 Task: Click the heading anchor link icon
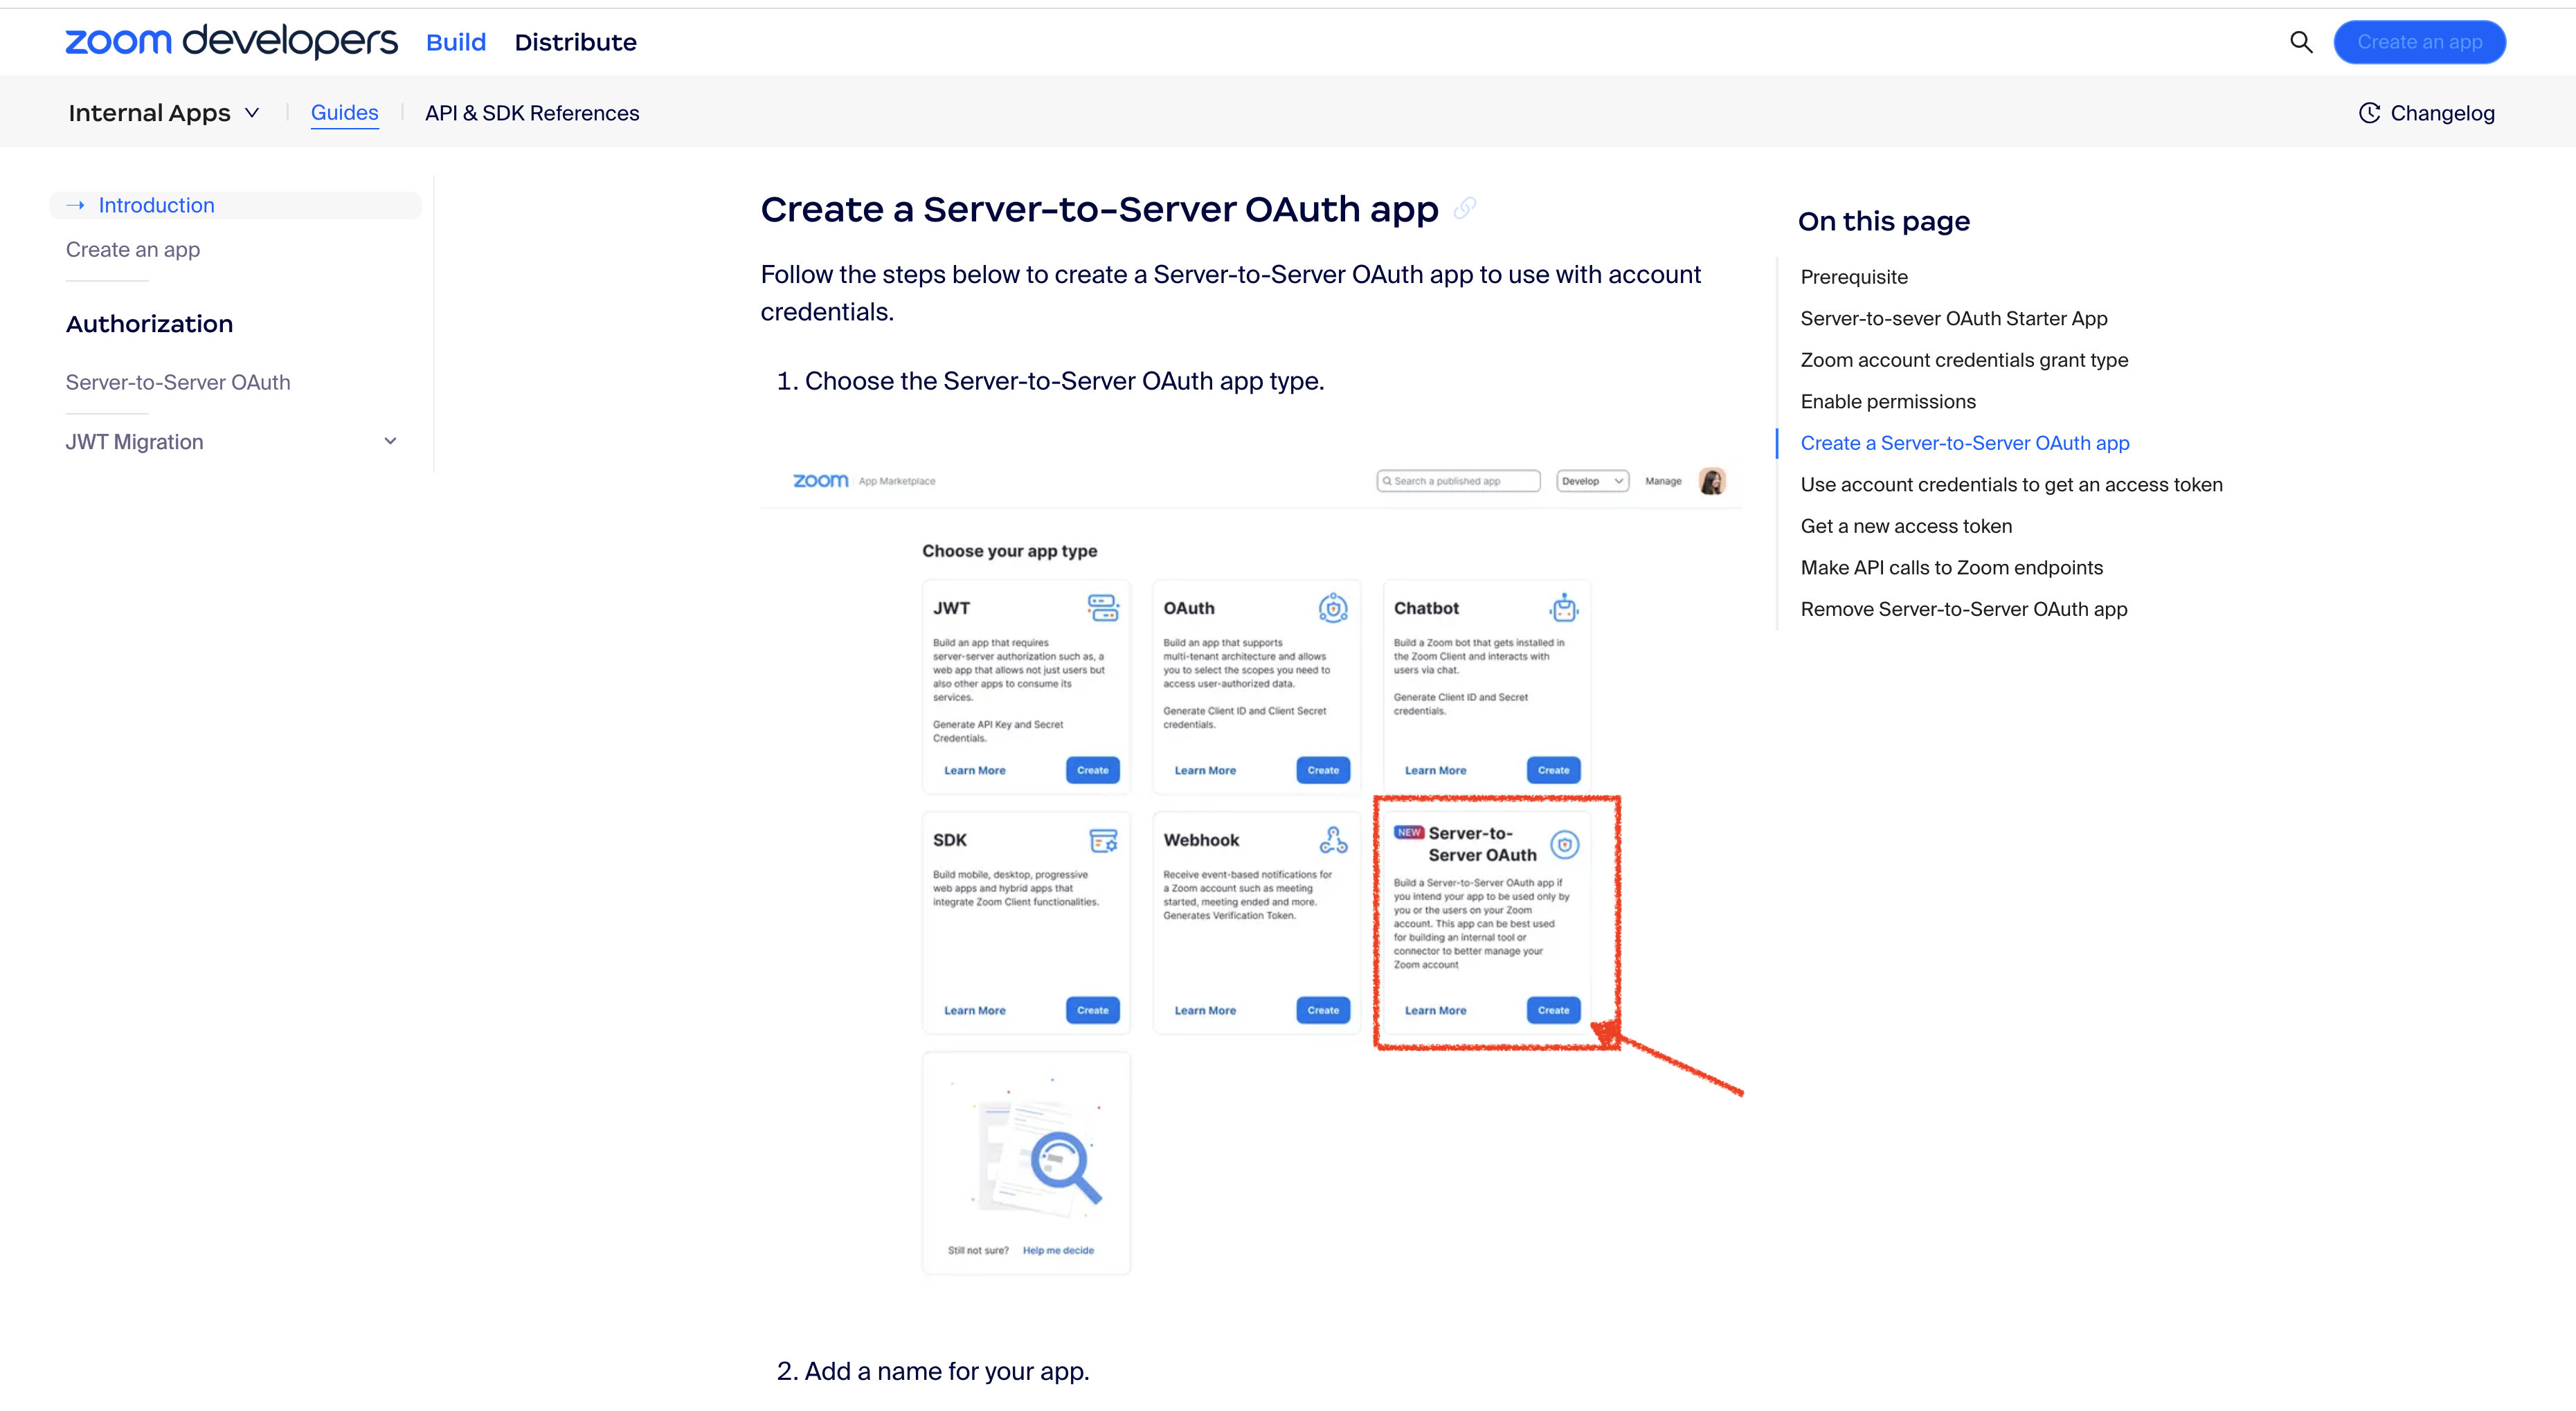point(1465,208)
